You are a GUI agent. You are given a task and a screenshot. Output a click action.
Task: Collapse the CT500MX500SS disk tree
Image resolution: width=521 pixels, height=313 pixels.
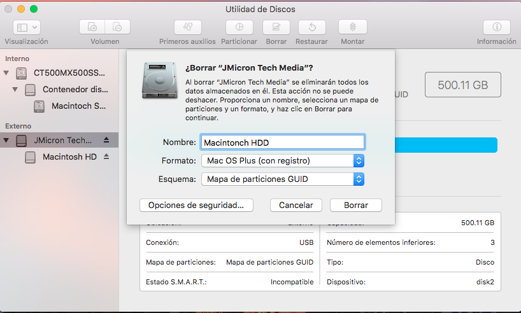coord(6,73)
